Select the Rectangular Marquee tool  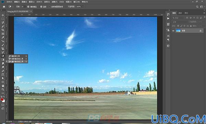tap(3, 19)
